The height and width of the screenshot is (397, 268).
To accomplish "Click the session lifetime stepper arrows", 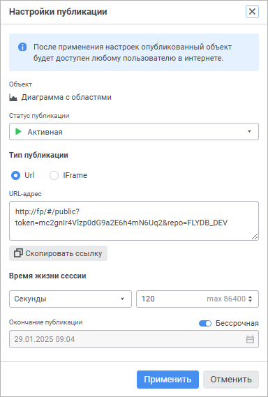I will click(x=251, y=299).
